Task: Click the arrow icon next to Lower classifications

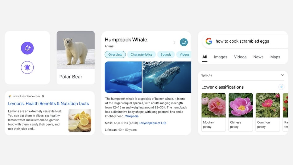Action: [281, 87]
